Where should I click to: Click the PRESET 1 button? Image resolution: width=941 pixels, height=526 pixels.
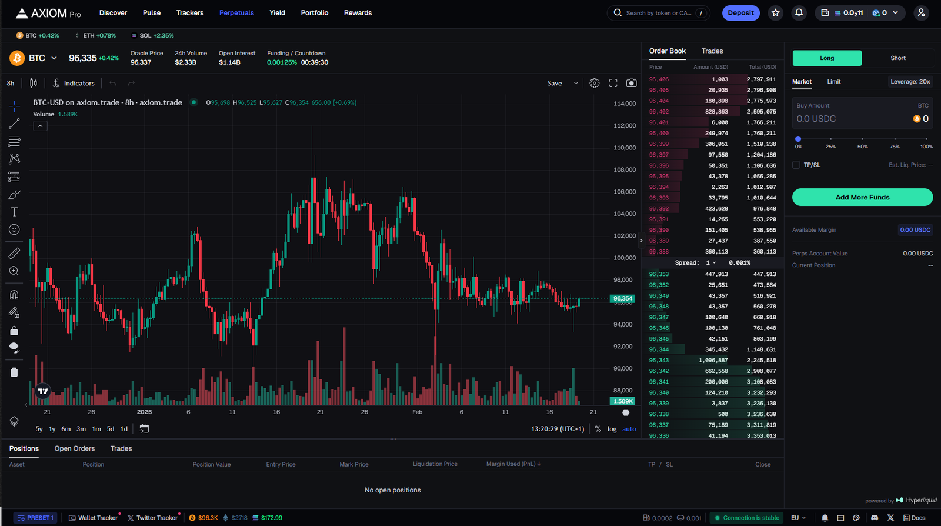[x=35, y=518]
